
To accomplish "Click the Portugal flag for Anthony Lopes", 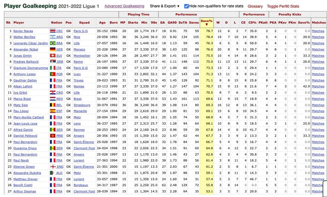I will [52, 74].
